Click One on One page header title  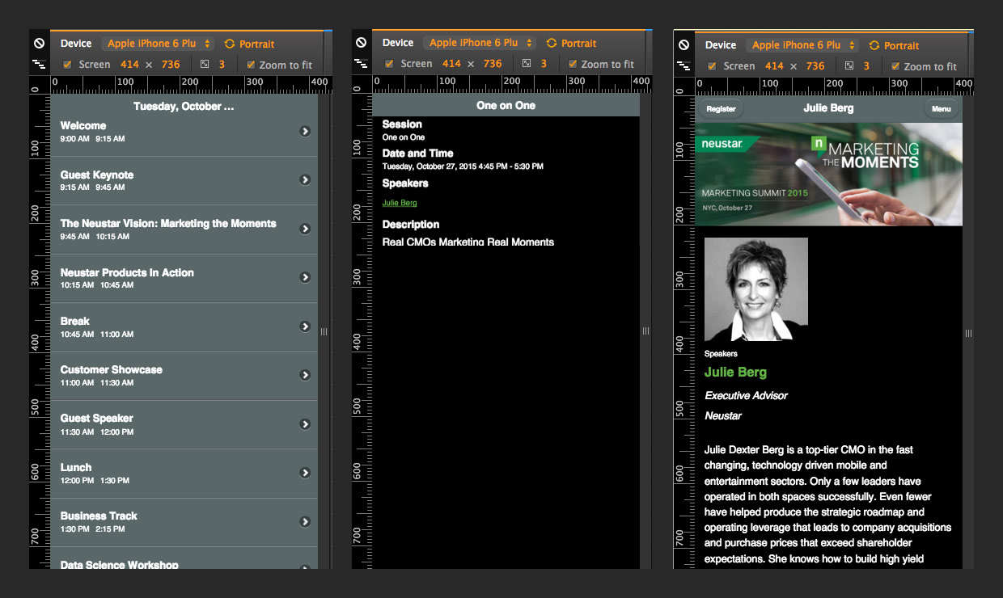click(506, 105)
